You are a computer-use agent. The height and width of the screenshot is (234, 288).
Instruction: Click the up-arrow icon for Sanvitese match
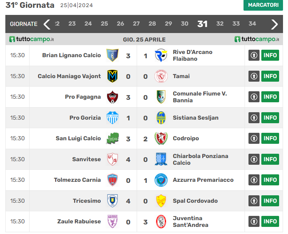(x=254, y=159)
